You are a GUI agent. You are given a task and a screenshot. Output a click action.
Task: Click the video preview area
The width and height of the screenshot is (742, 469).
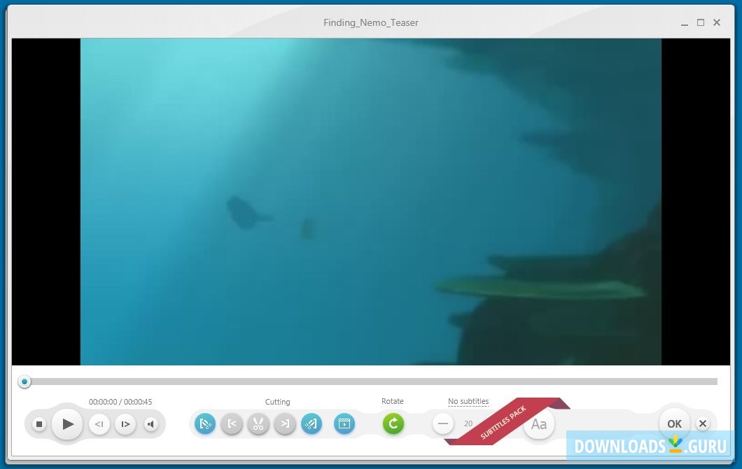(371, 202)
